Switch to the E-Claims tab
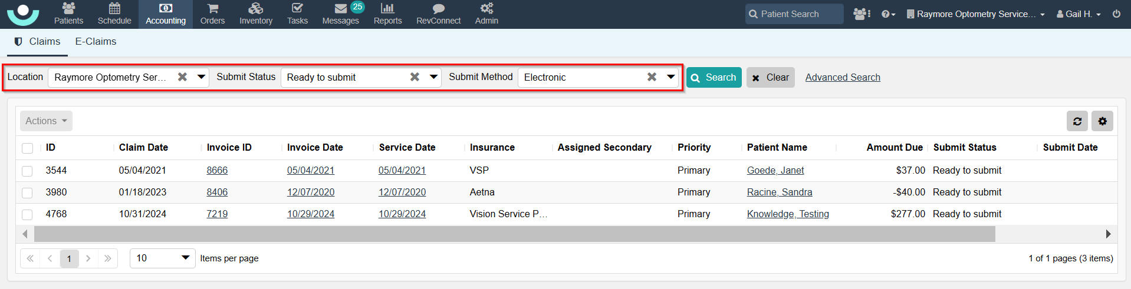Viewport: 1131px width, 289px height. point(96,42)
